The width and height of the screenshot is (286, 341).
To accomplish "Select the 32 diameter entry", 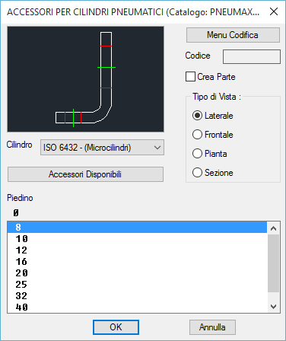I will (x=137, y=296).
